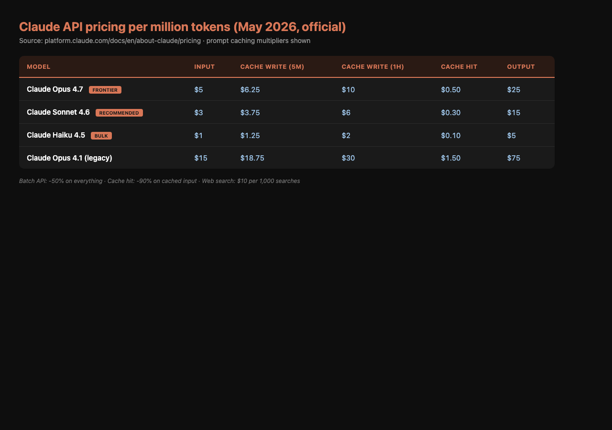Click the $0.50 cache hit value

click(451, 89)
